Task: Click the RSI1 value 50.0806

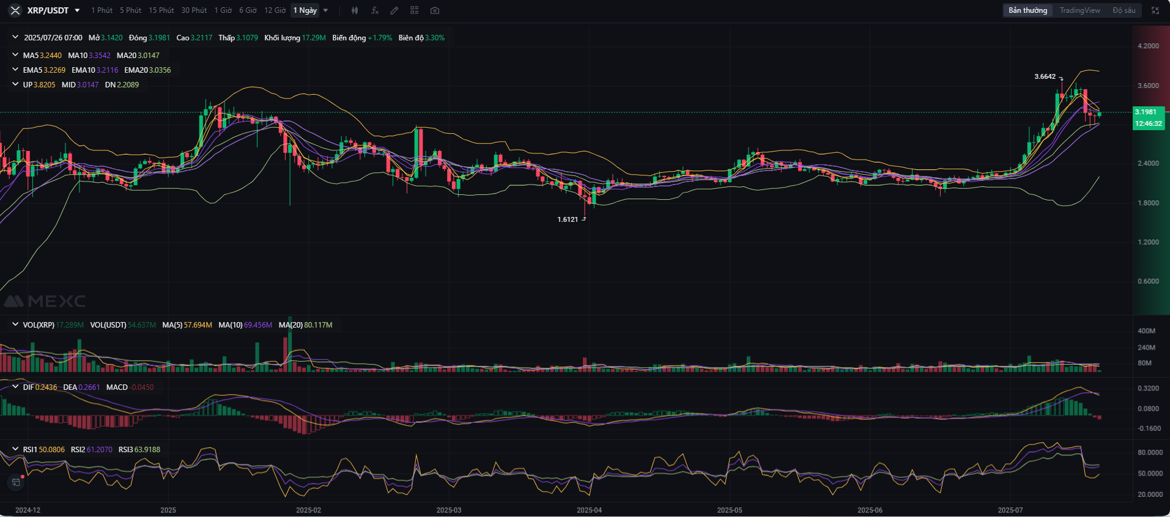Action: click(x=52, y=449)
